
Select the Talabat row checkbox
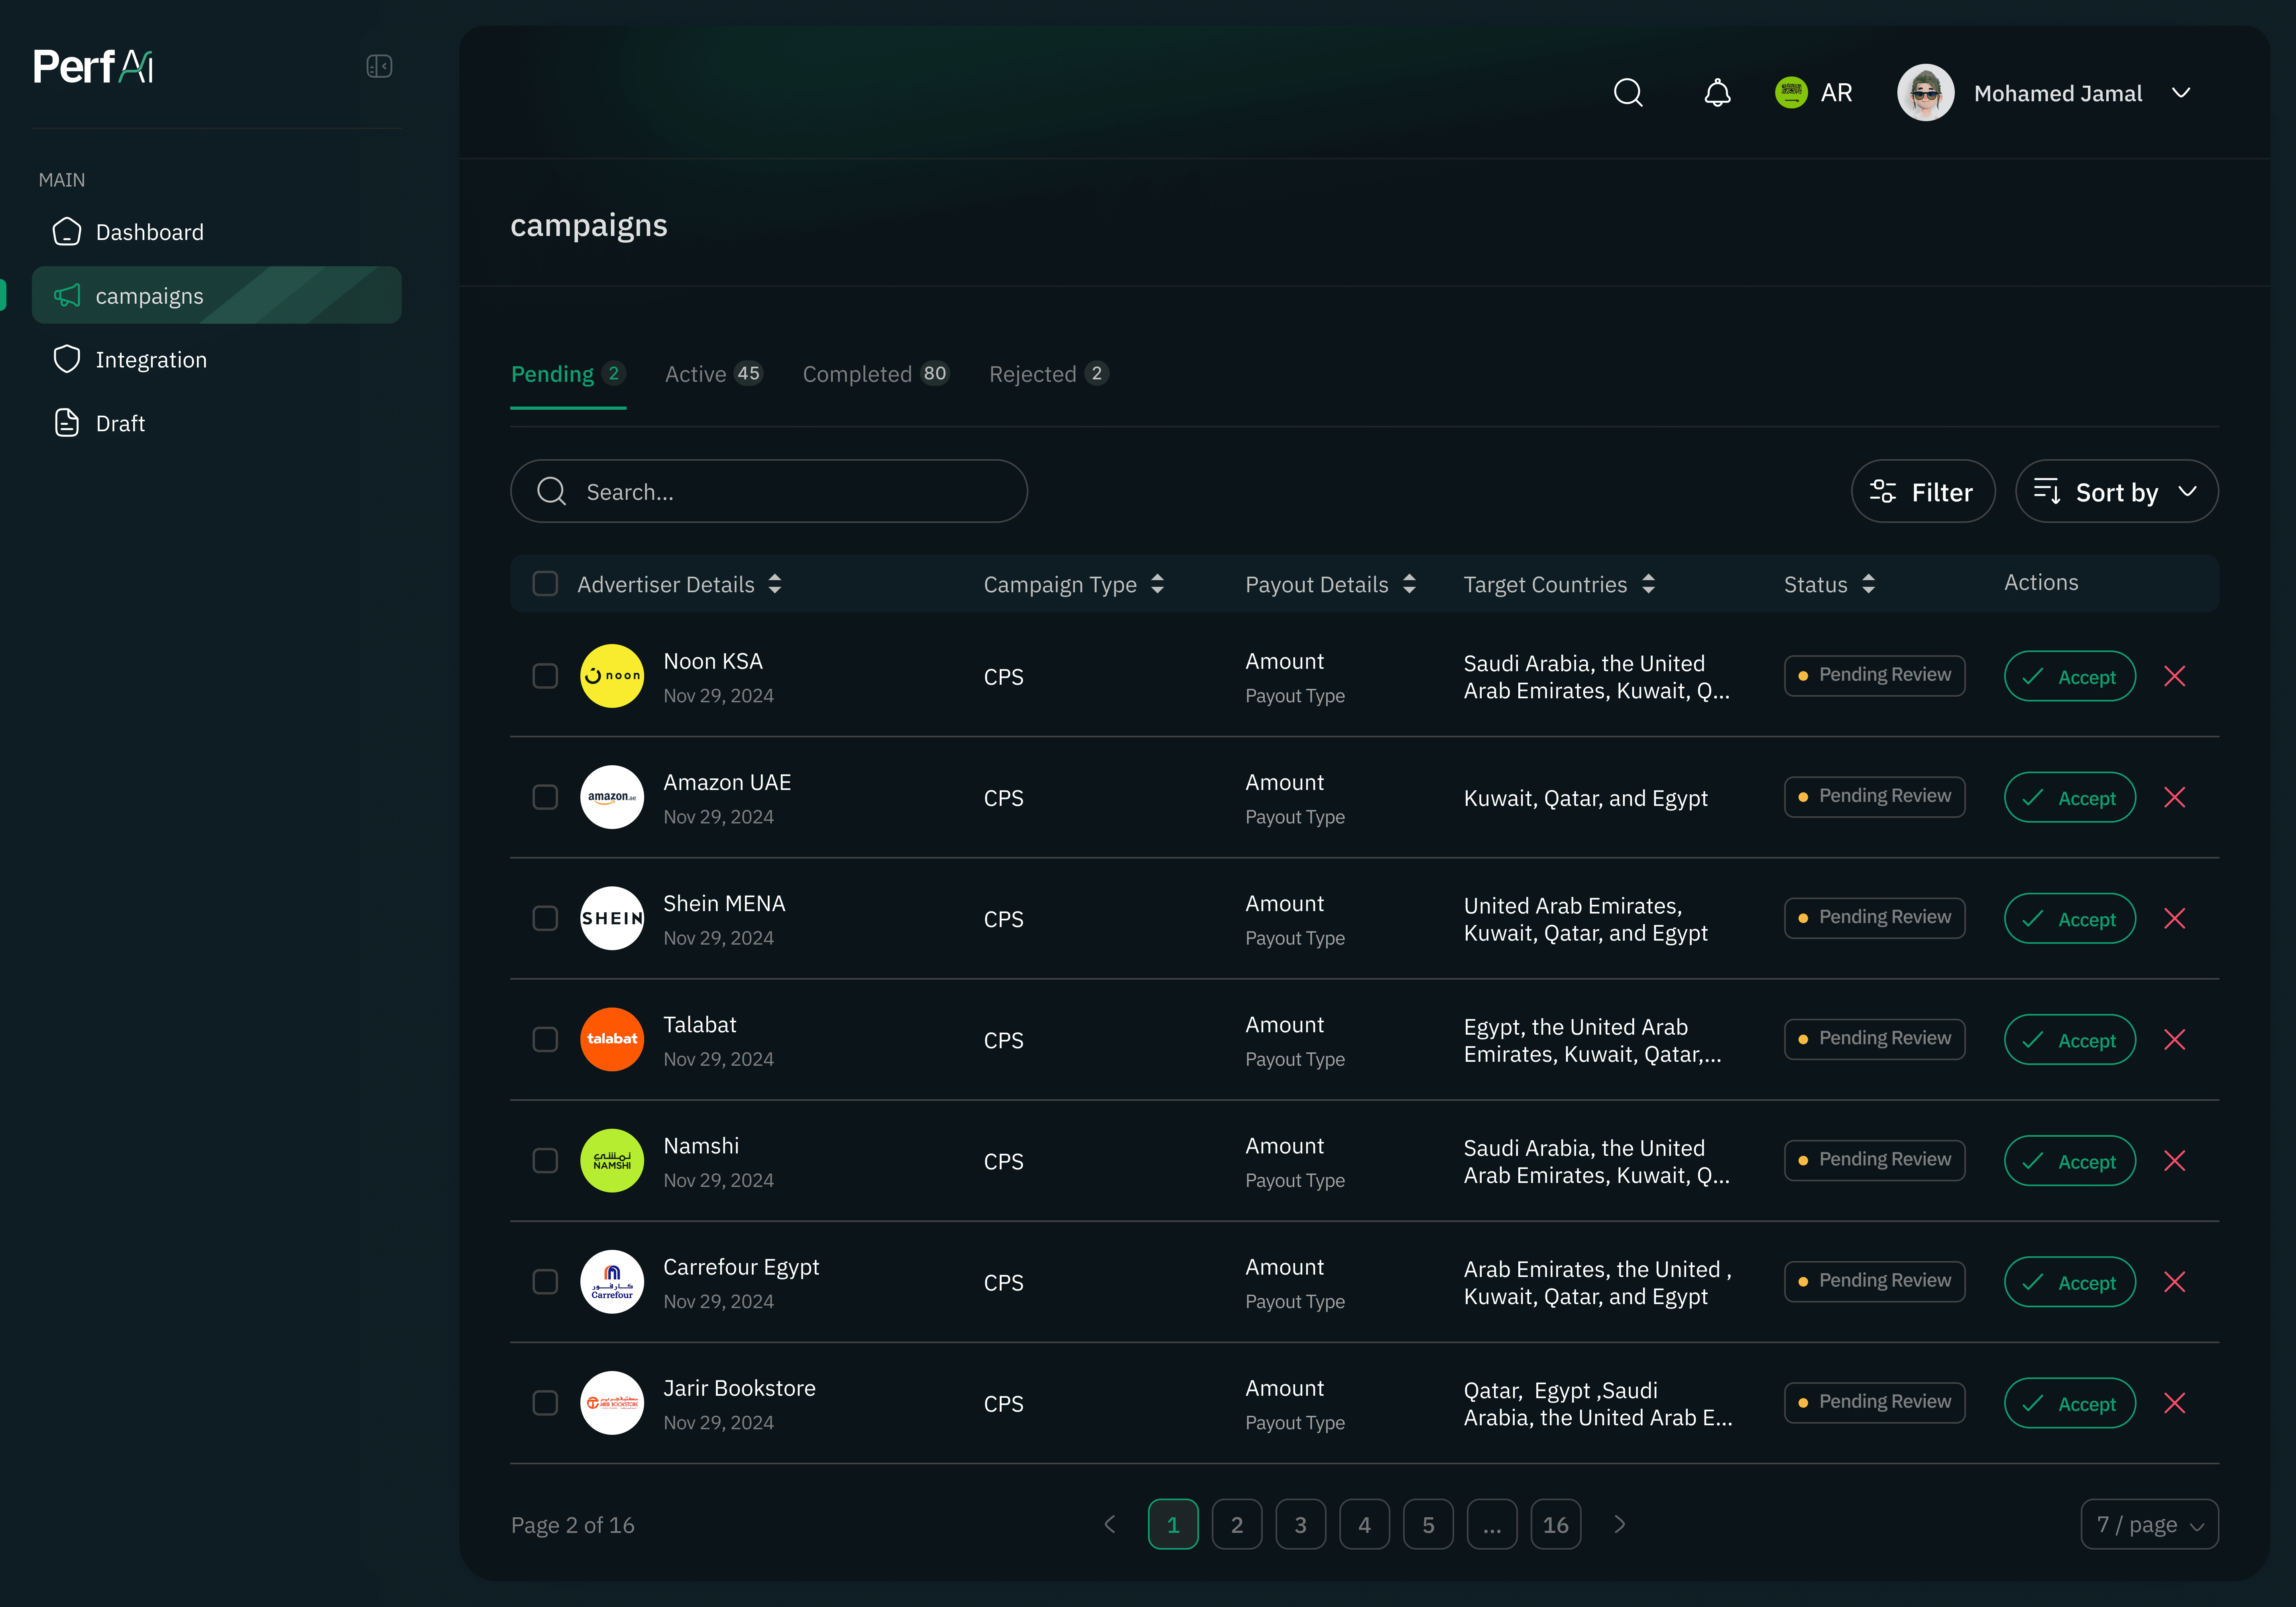click(x=545, y=1040)
